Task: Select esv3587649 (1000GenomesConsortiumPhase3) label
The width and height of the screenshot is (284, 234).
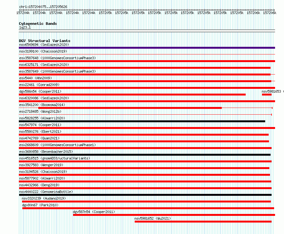Action: 57,71
